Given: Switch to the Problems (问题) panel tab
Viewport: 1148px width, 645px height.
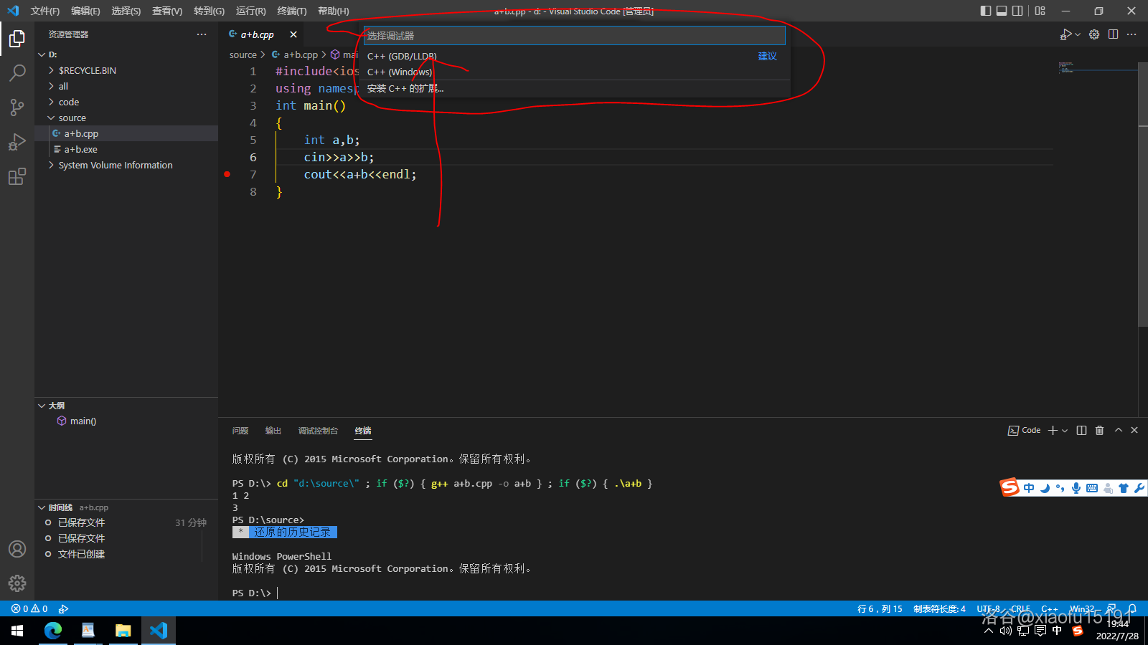Looking at the screenshot, I should coord(240,431).
